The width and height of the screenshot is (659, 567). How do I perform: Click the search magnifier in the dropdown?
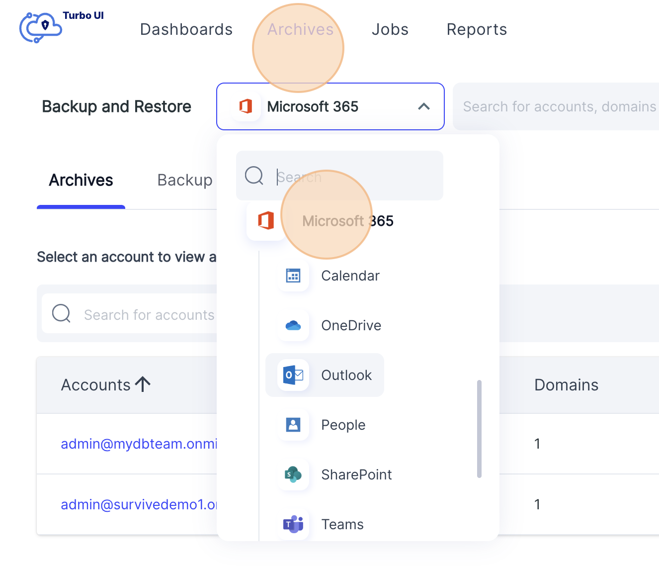(x=254, y=176)
